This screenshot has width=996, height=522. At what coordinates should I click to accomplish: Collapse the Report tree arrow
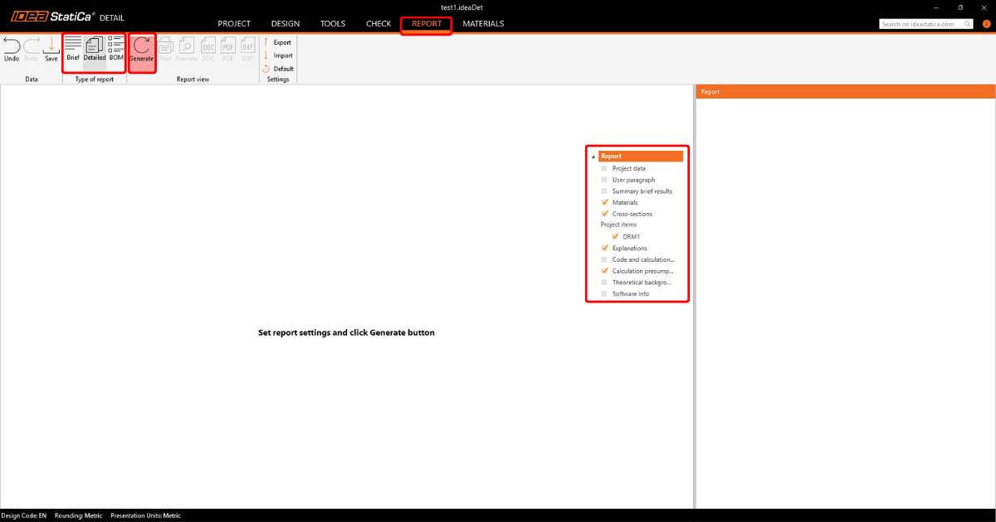click(x=593, y=156)
